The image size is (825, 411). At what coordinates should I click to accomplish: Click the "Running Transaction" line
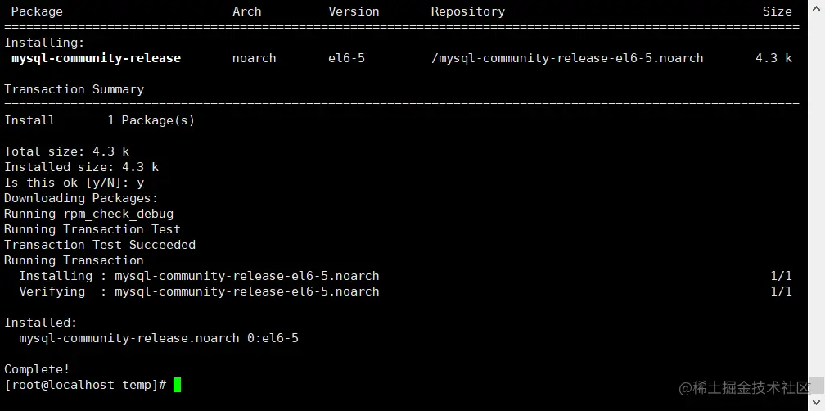[x=74, y=260]
